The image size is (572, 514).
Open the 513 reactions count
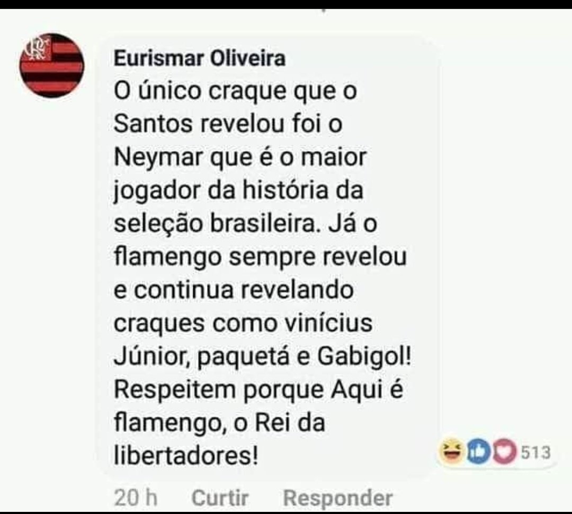point(535,452)
